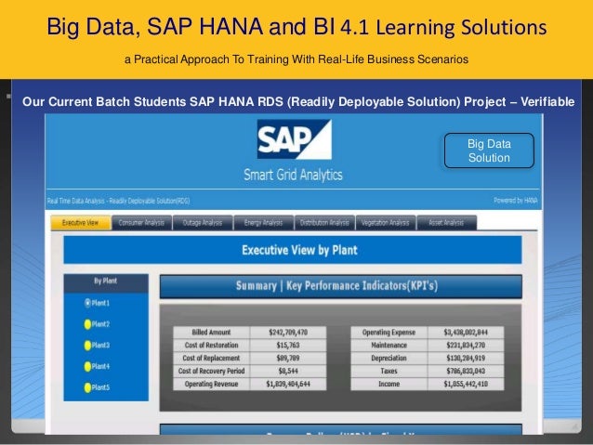Select Cost of Restoration cell

211,346
